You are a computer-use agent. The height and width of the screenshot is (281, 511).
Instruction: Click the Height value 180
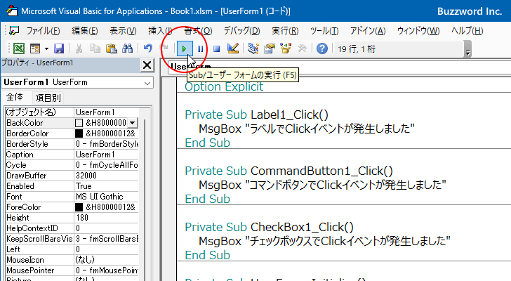(x=106, y=218)
